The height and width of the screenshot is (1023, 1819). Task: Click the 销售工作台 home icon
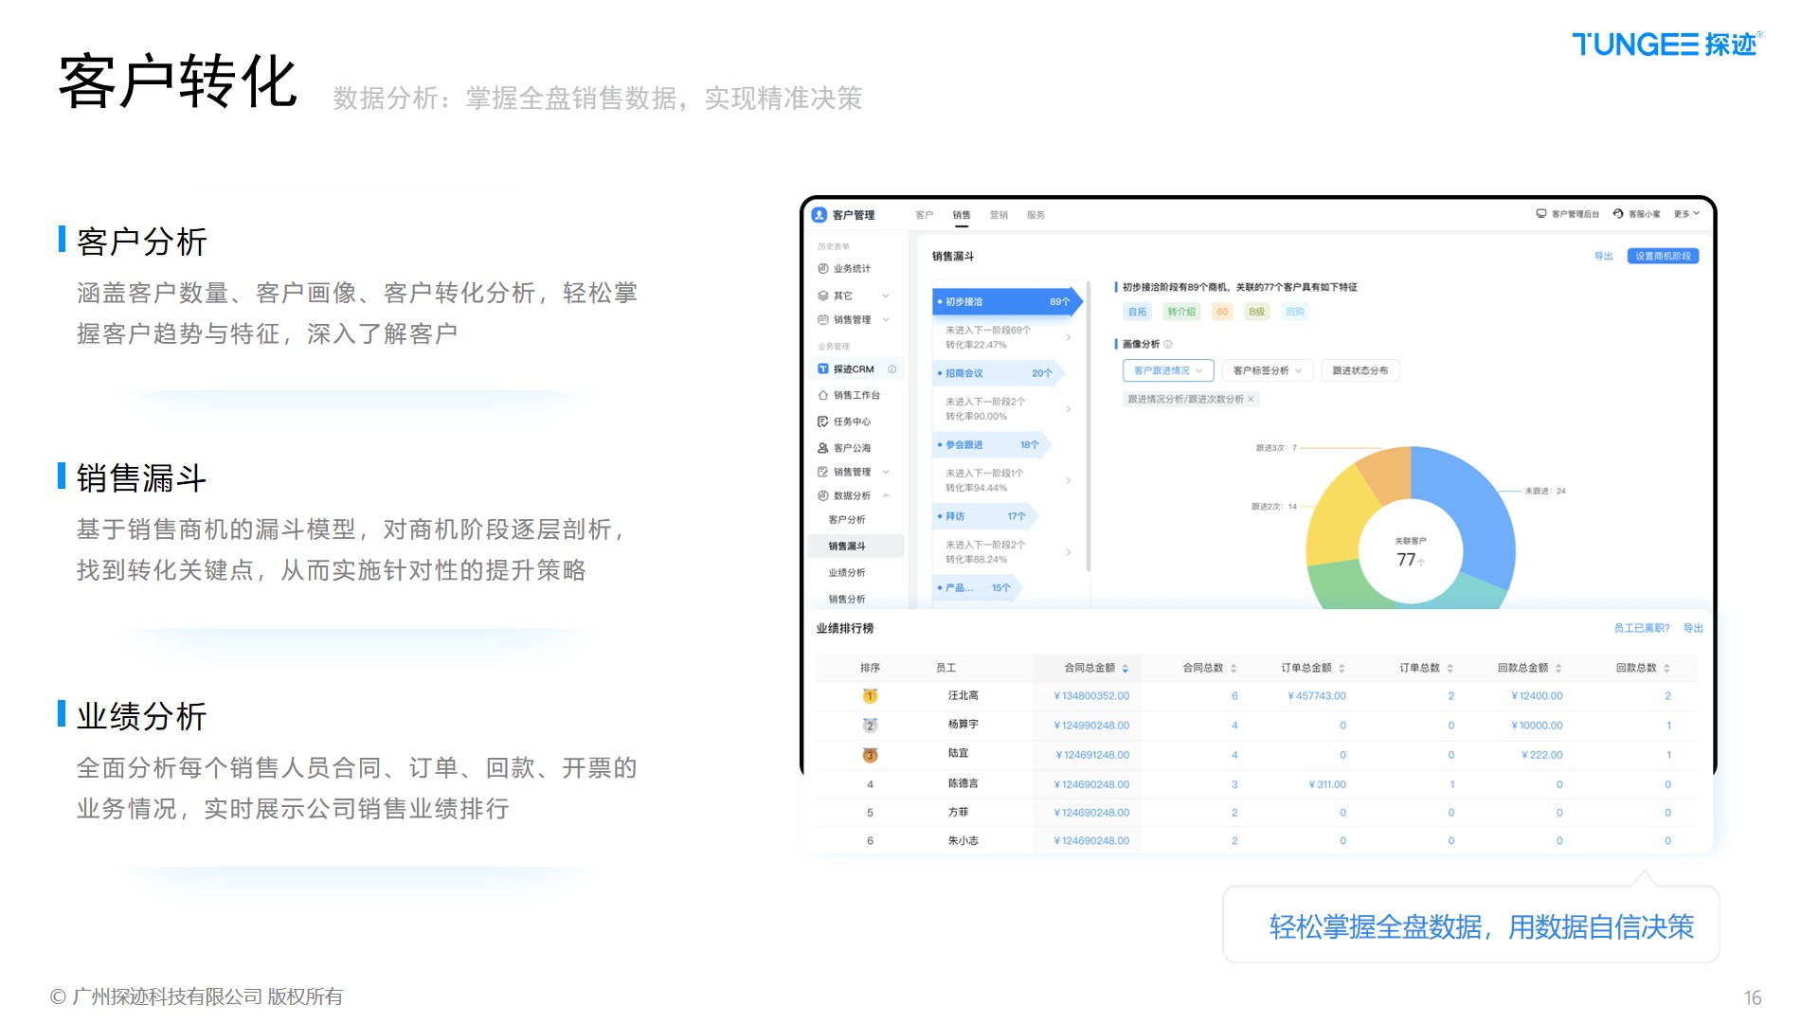point(822,395)
